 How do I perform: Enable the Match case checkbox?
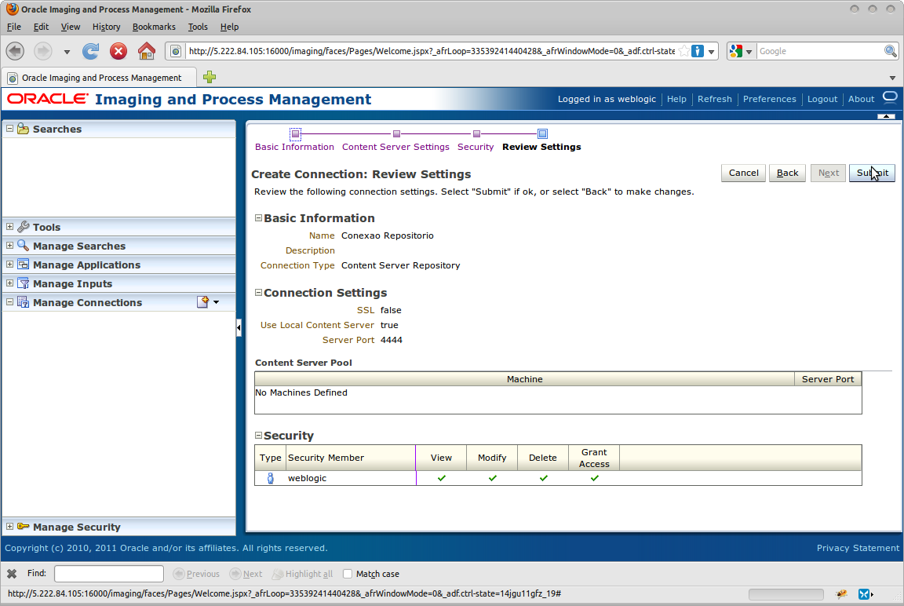pyautogui.click(x=347, y=574)
